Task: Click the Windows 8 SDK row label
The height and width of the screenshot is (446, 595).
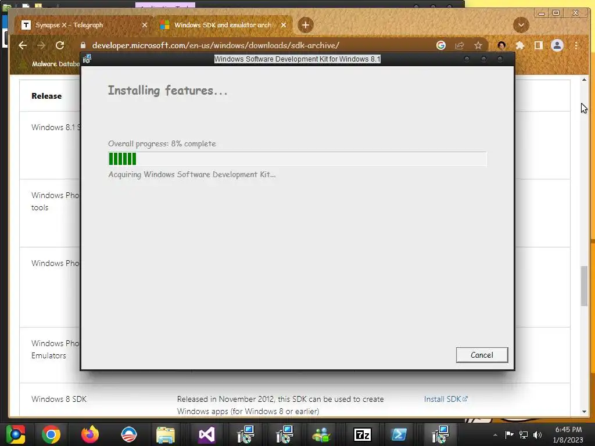Action: (59, 399)
